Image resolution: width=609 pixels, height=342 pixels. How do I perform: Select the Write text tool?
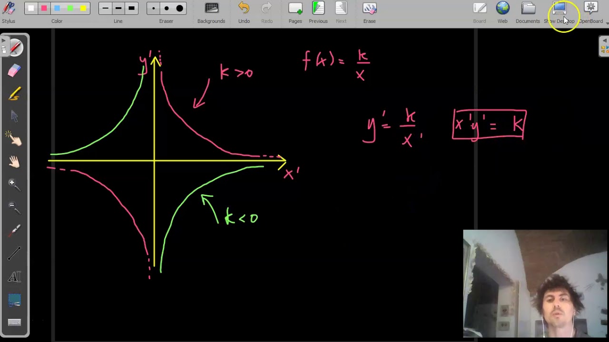pos(14,276)
